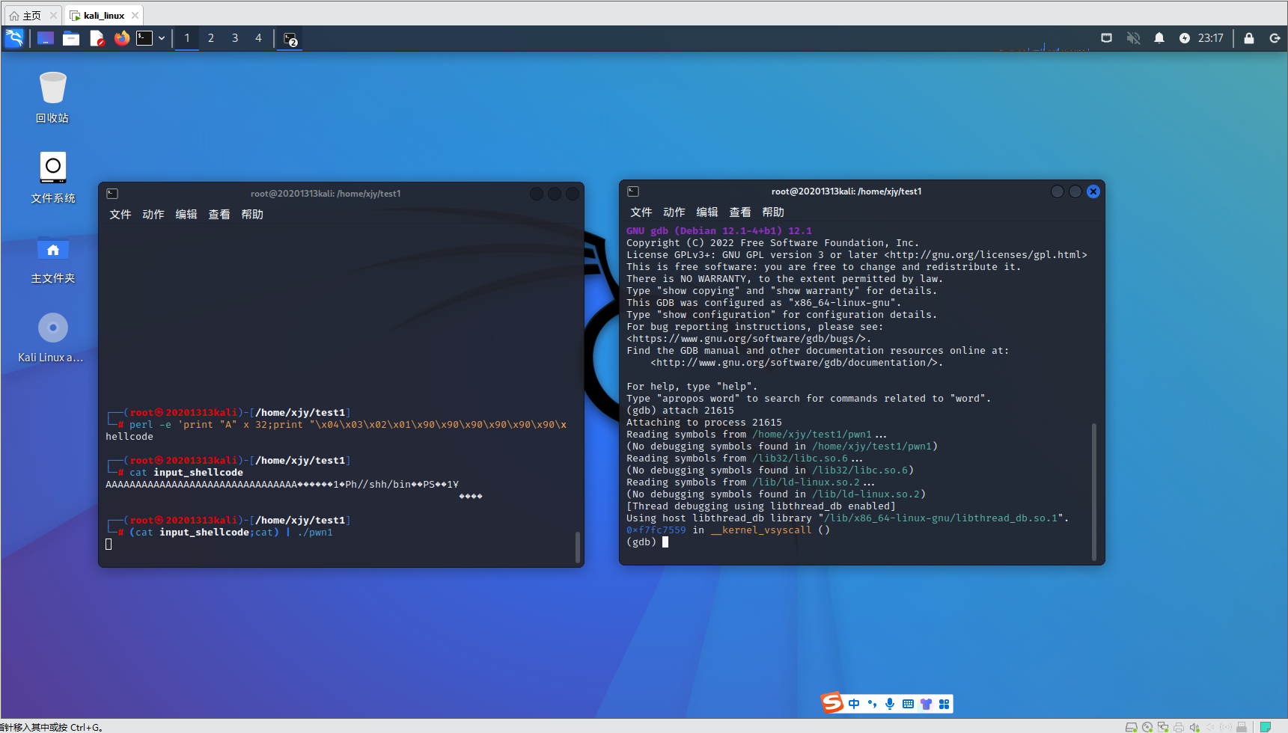Click the show desktop panel icon
1288x733 pixels.
pos(46,38)
